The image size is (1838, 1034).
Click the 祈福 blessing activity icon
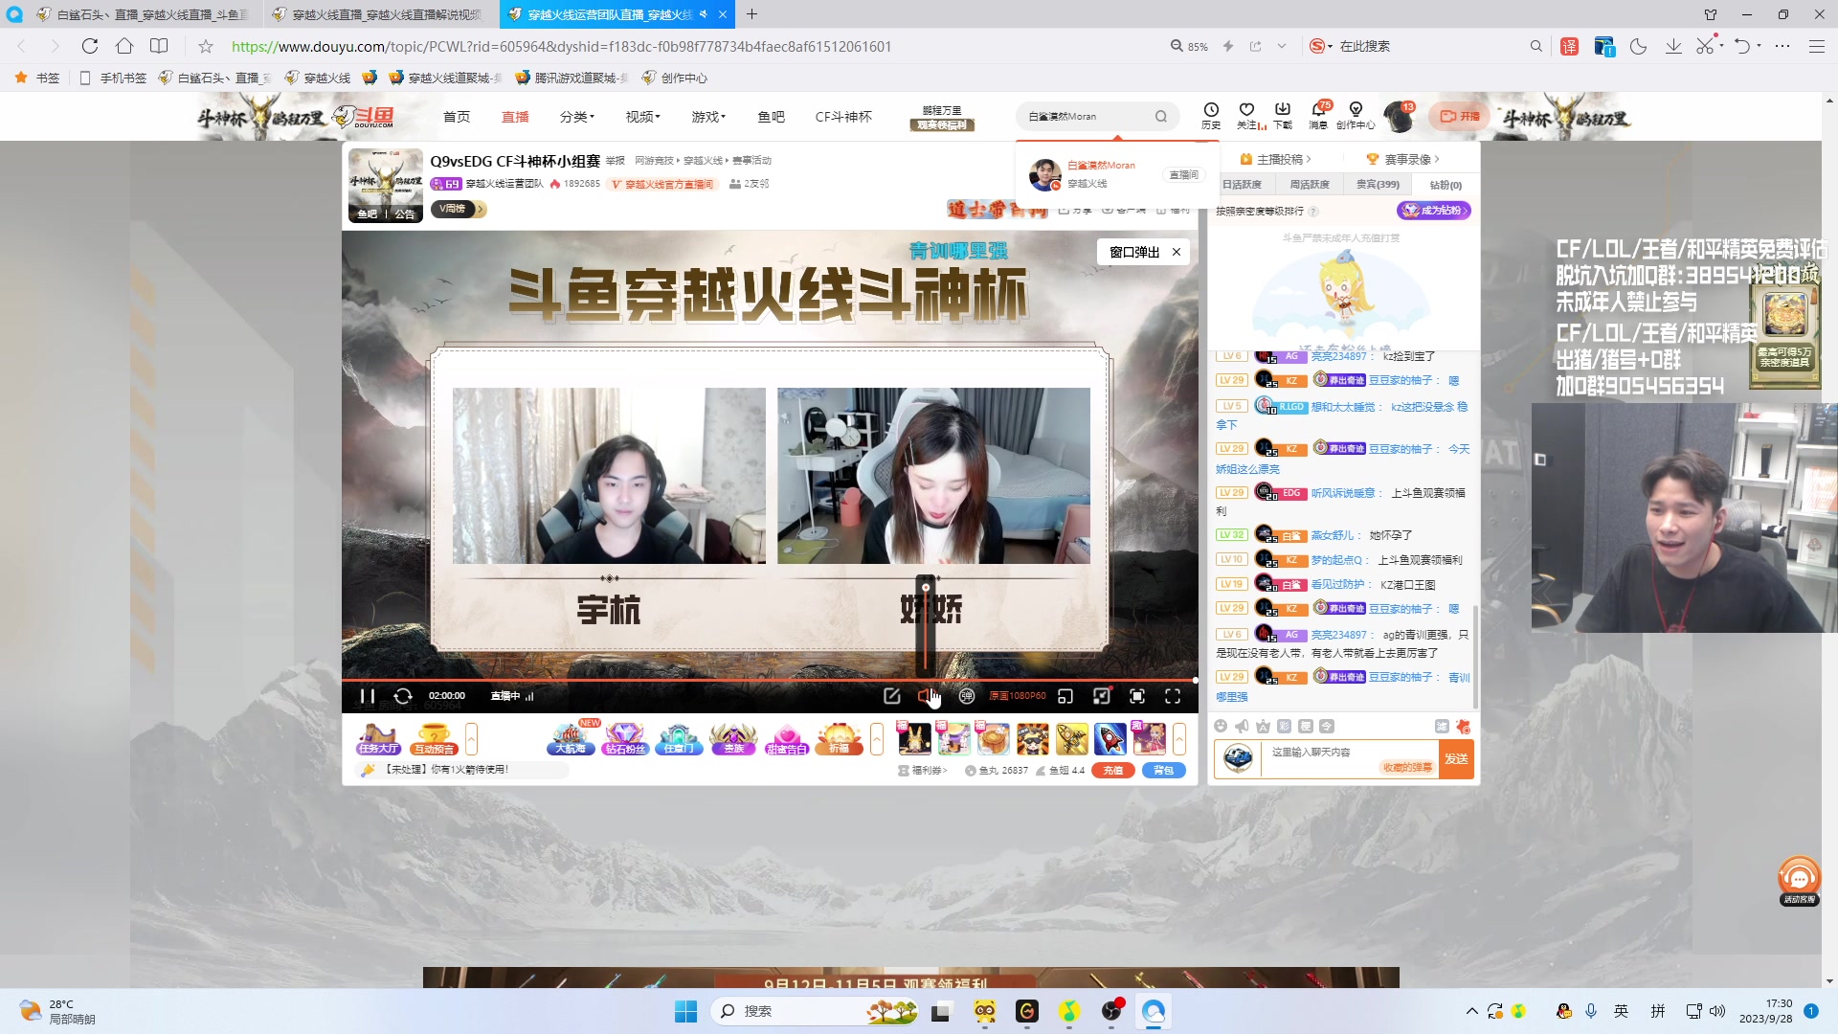click(840, 739)
